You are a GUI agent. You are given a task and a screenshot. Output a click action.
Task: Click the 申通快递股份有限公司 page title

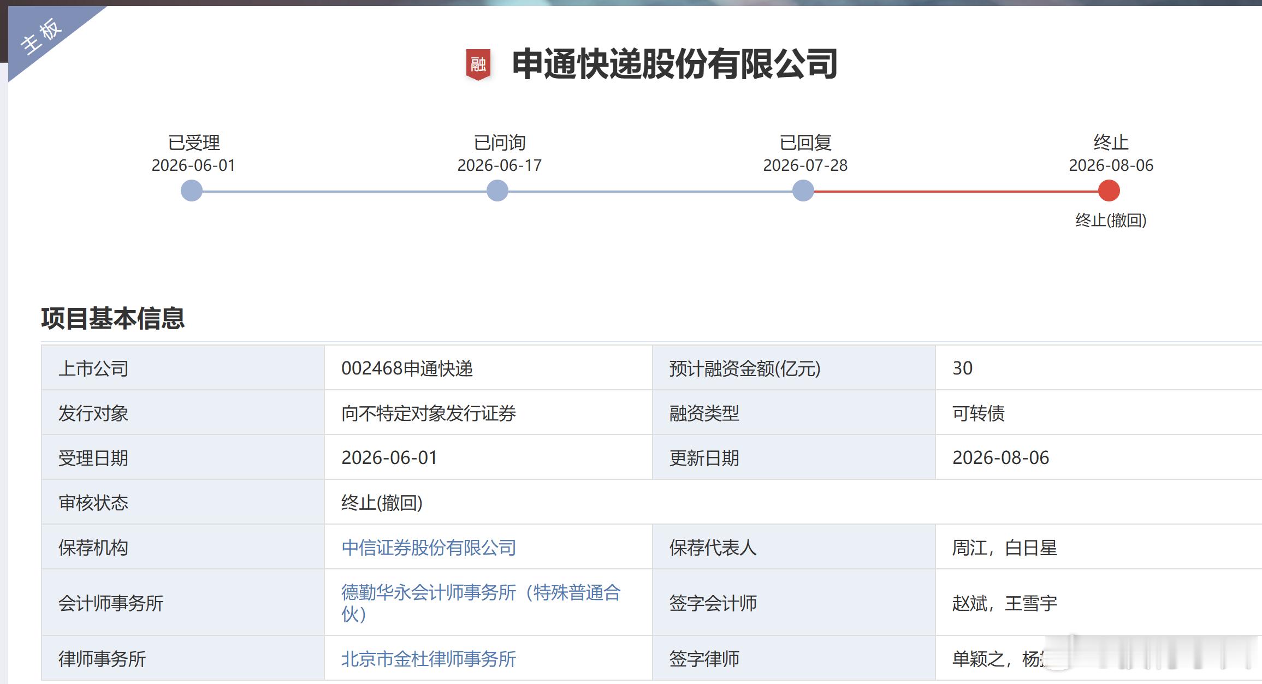tap(675, 64)
